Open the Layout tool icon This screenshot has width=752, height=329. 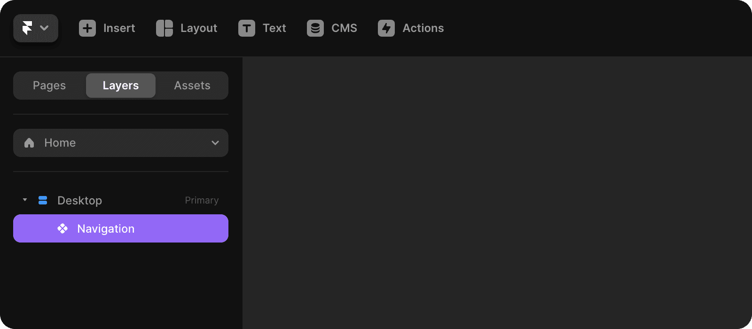click(164, 28)
